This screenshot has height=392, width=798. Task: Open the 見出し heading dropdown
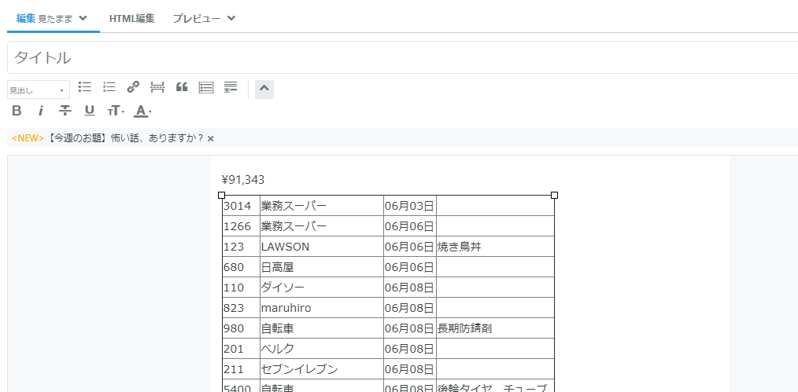click(39, 90)
